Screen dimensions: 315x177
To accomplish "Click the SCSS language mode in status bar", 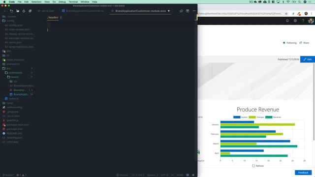I will click(180, 175).
